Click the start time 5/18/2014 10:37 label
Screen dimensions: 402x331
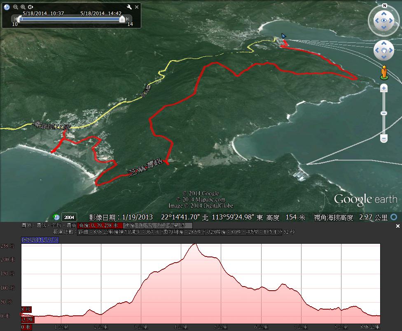pos(43,13)
